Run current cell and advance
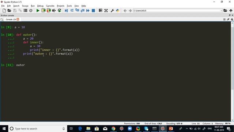Screen dimensions: 234x132 [x=49, y=11]
